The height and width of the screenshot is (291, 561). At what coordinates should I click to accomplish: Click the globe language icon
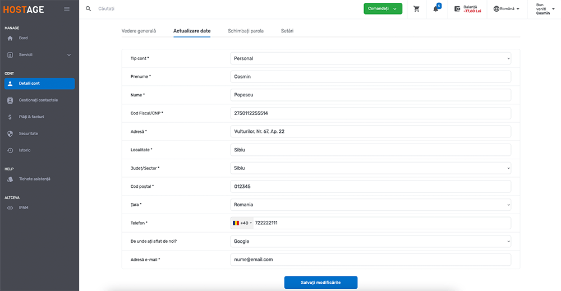click(x=496, y=9)
